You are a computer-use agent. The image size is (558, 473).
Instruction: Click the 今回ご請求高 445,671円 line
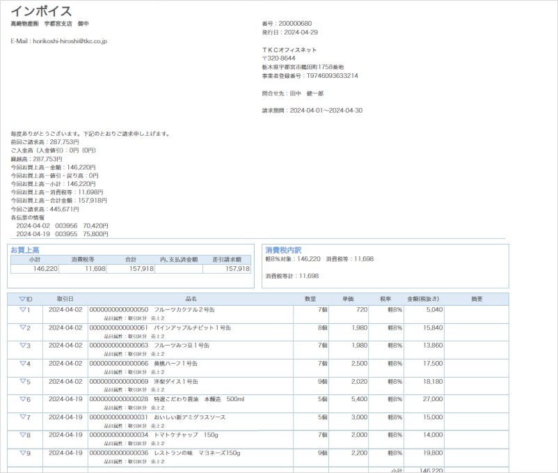[45, 209]
